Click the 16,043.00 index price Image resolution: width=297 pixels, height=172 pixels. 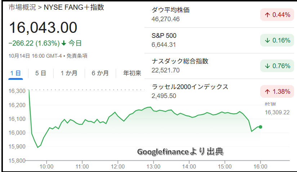43,28
